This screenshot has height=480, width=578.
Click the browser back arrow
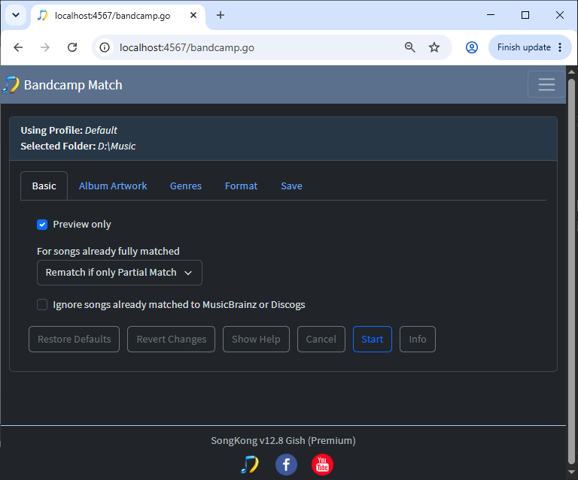(x=18, y=47)
